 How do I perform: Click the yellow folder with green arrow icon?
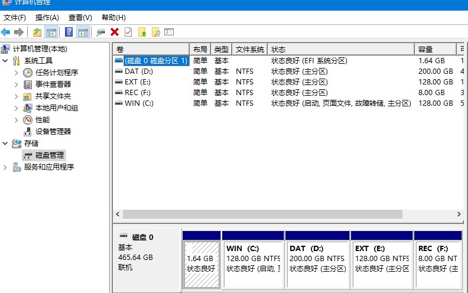click(142, 32)
